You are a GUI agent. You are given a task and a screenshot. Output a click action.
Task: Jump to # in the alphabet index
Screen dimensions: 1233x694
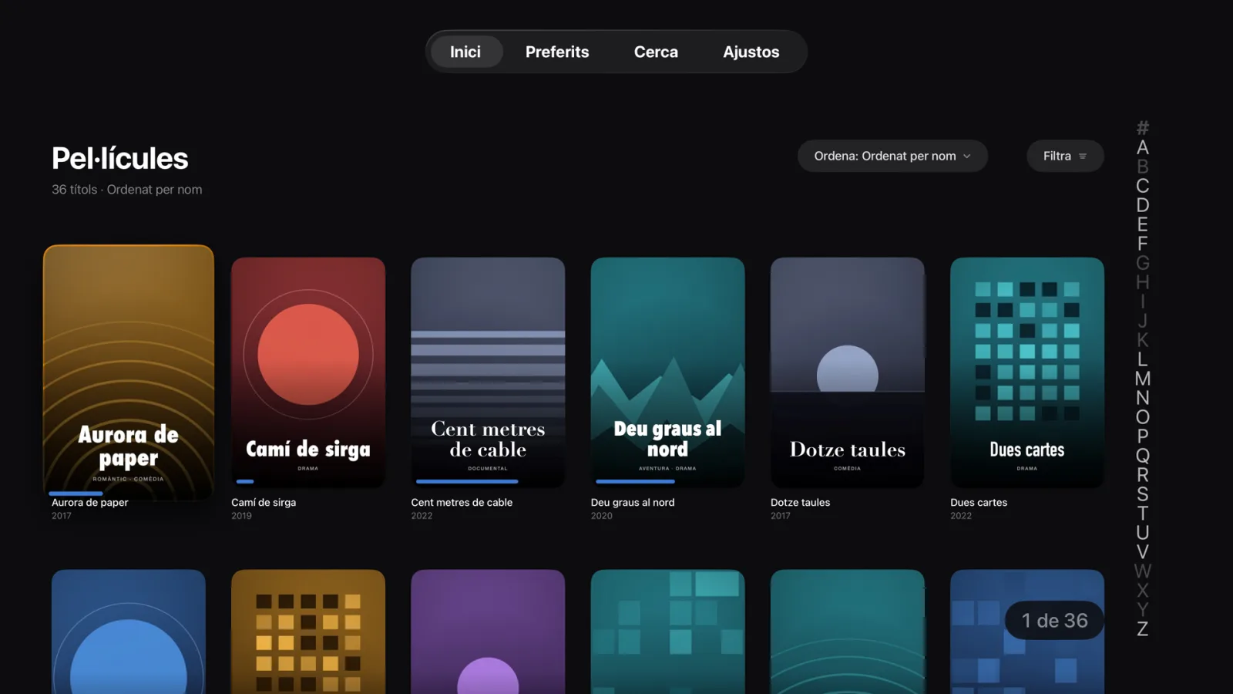pos(1143,128)
